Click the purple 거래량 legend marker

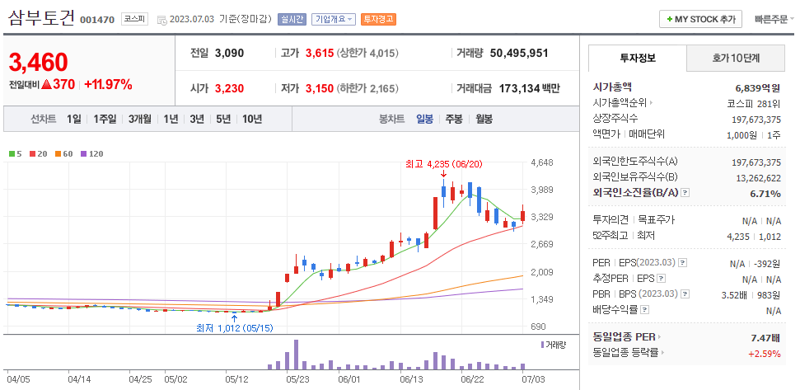tap(542, 345)
